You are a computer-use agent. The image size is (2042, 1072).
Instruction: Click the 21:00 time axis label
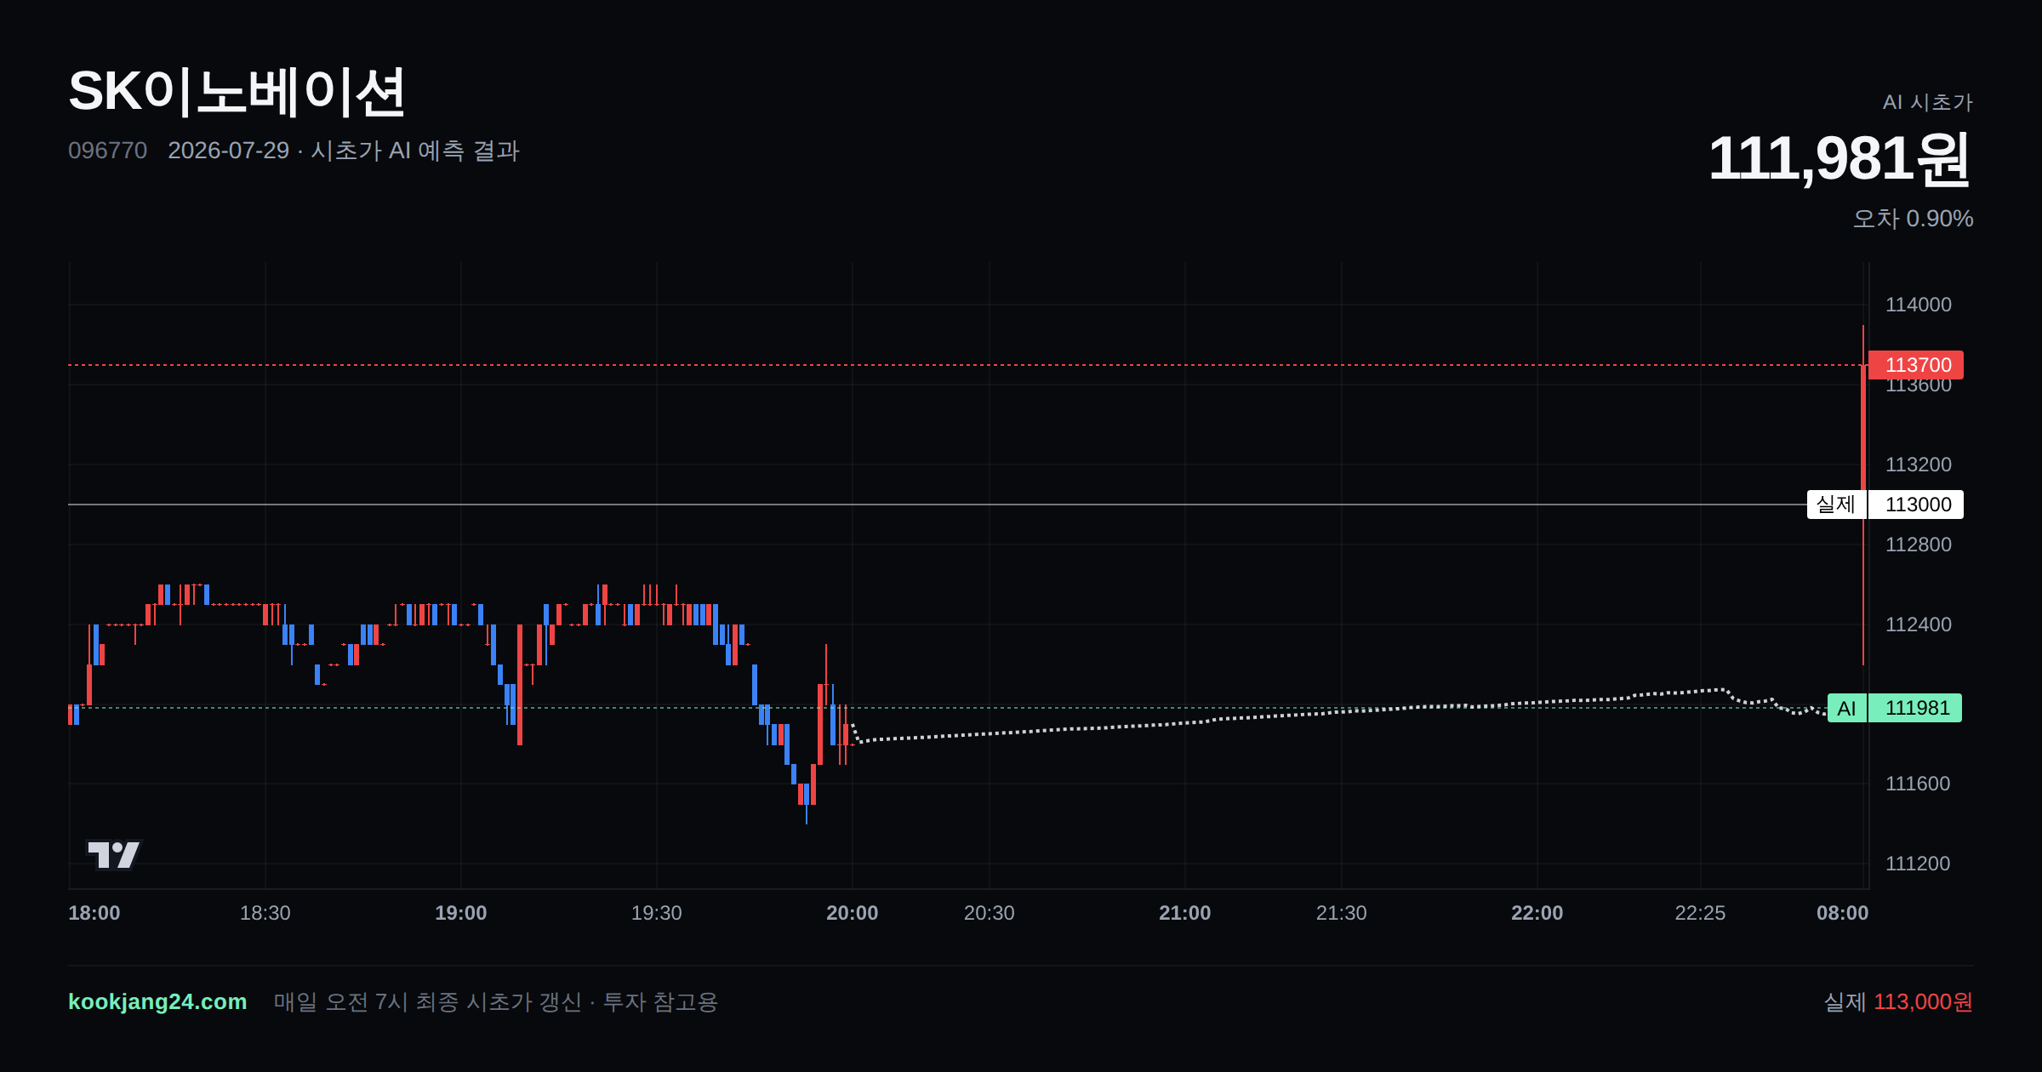coord(1185,913)
